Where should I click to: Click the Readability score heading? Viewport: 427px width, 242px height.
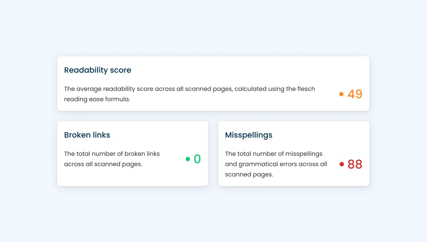point(97,70)
